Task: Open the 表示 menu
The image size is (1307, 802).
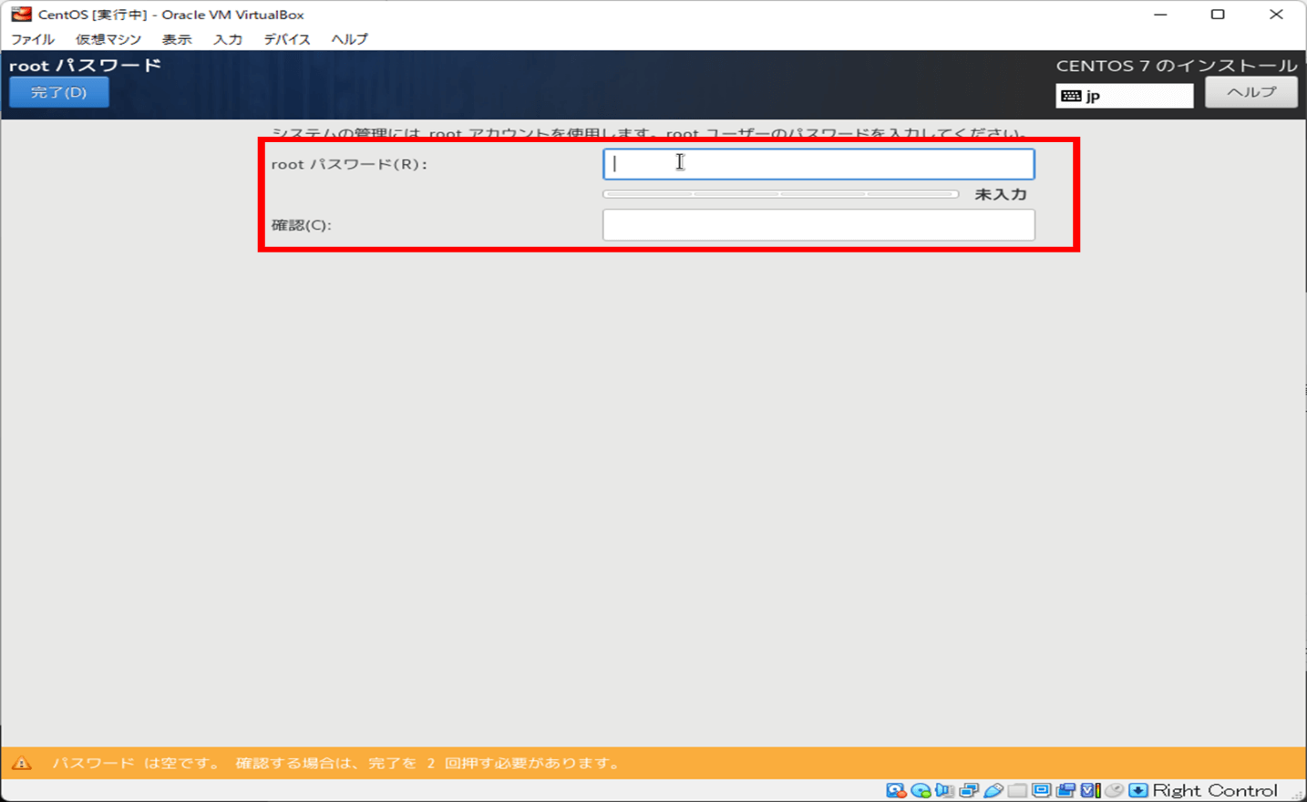Action: point(177,39)
